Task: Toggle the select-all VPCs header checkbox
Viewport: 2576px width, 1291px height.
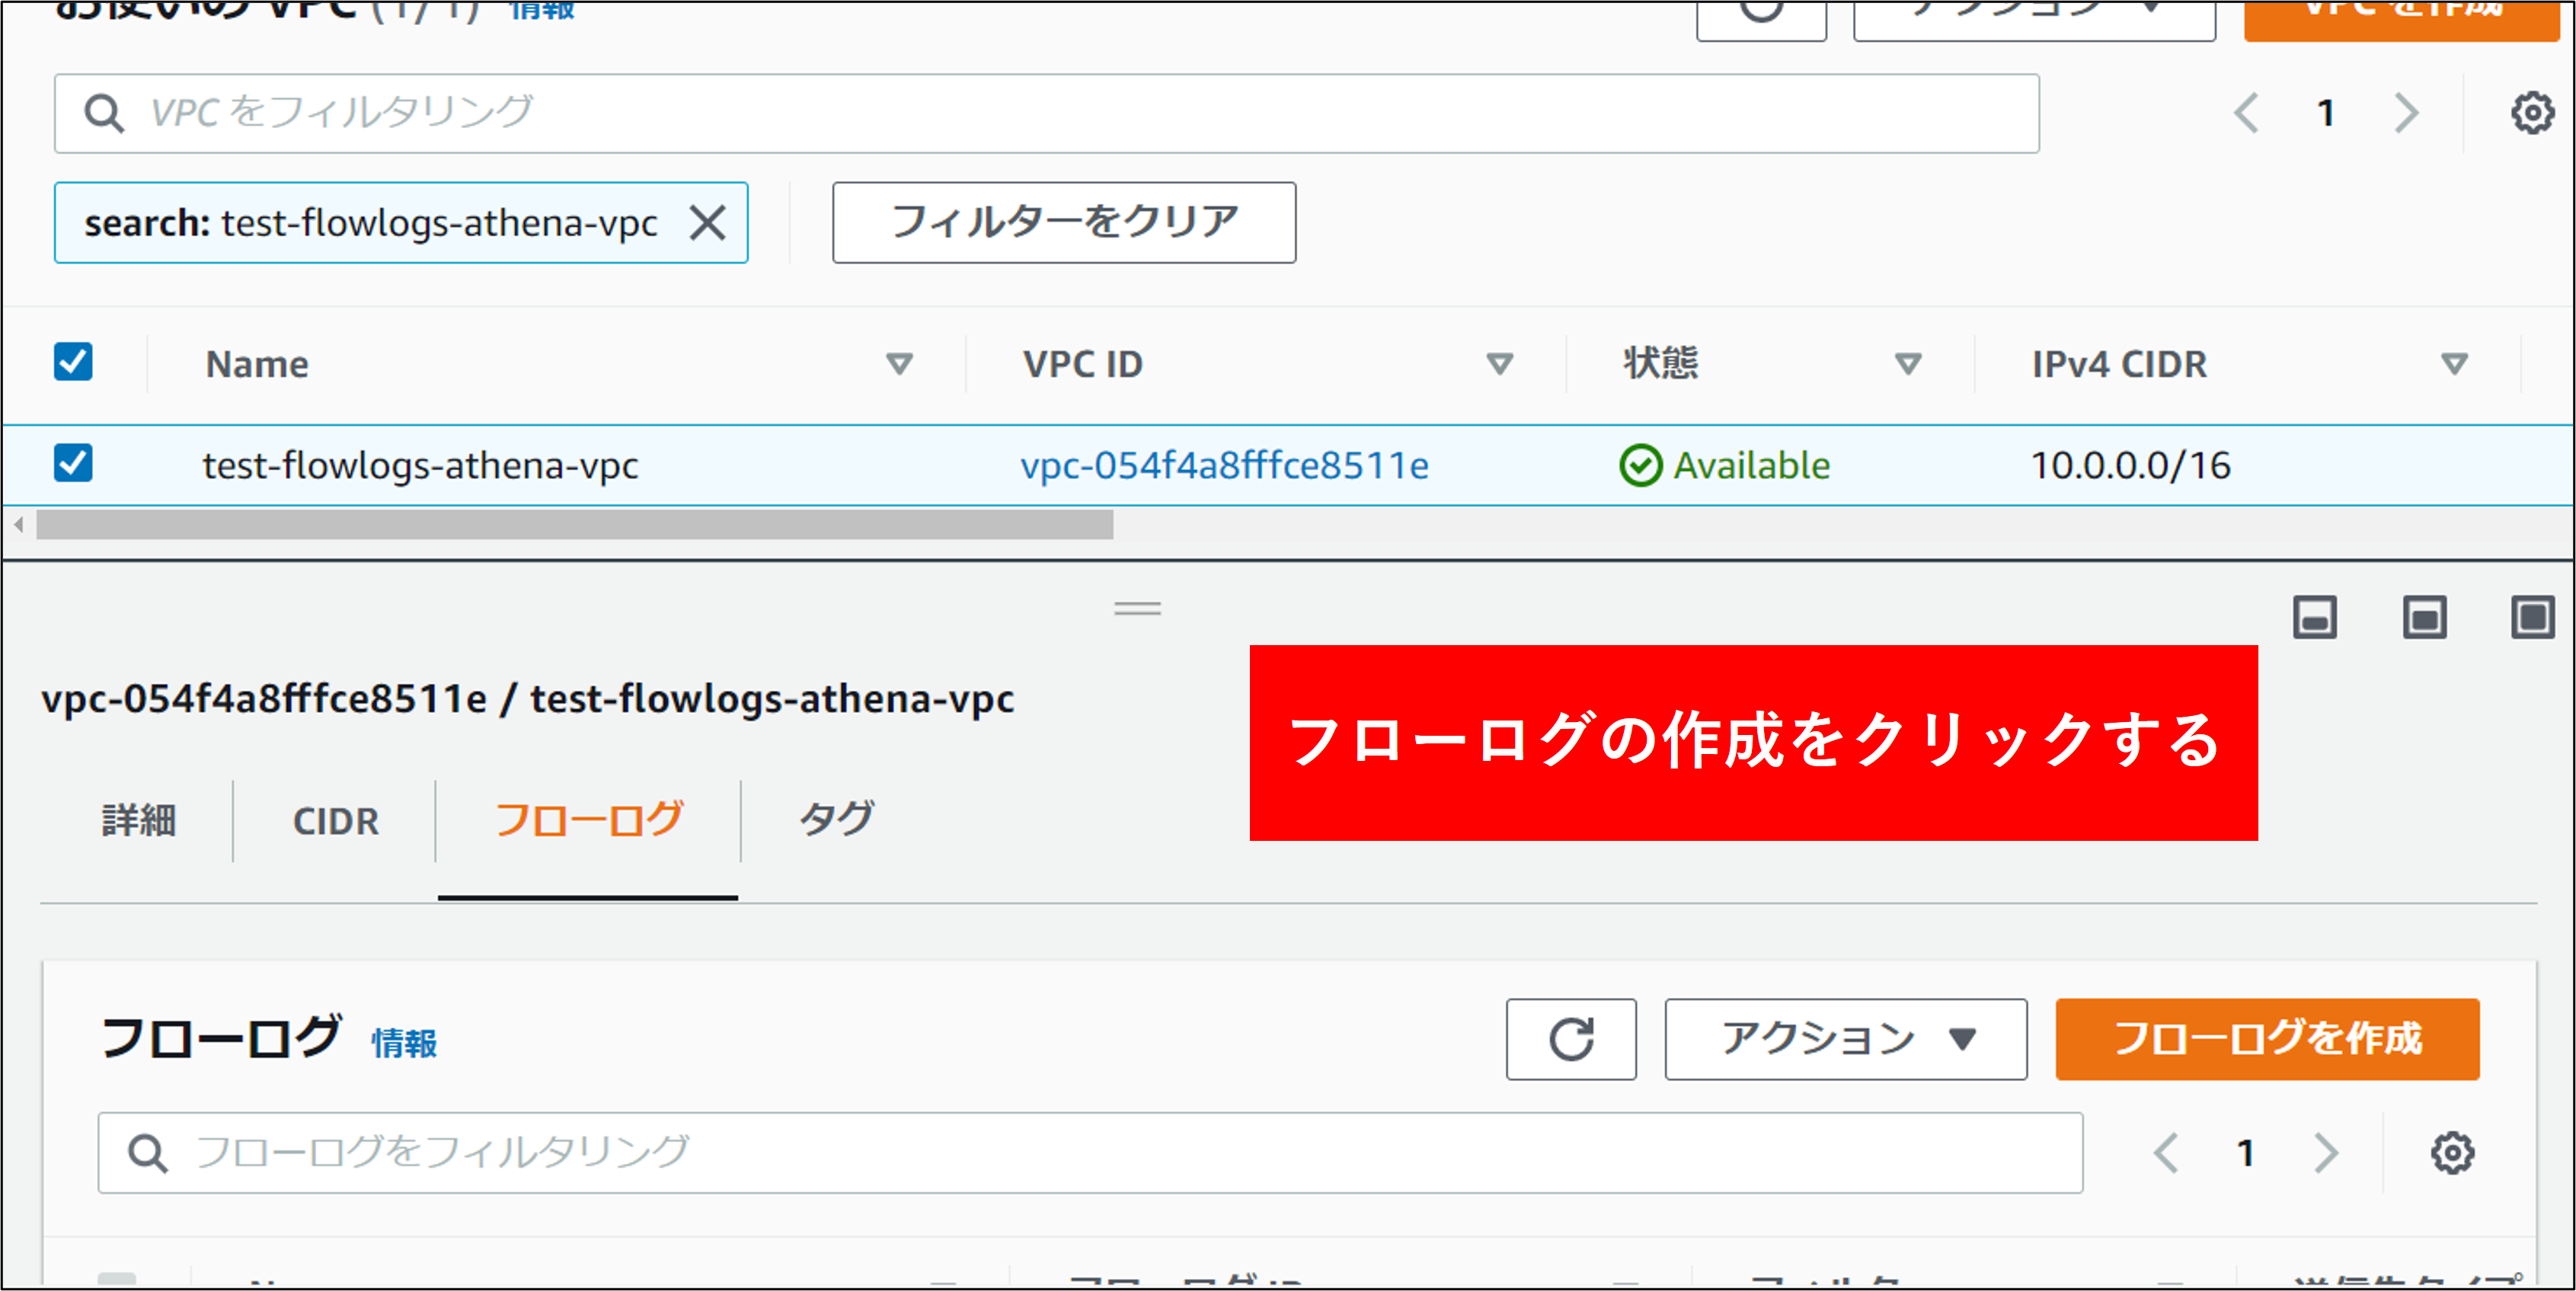Action: click(x=73, y=362)
